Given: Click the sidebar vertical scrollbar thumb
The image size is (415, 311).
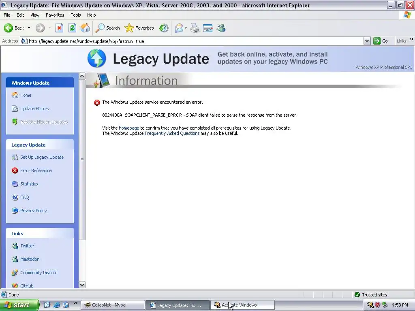Looking at the screenshot, I should click(82, 160).
